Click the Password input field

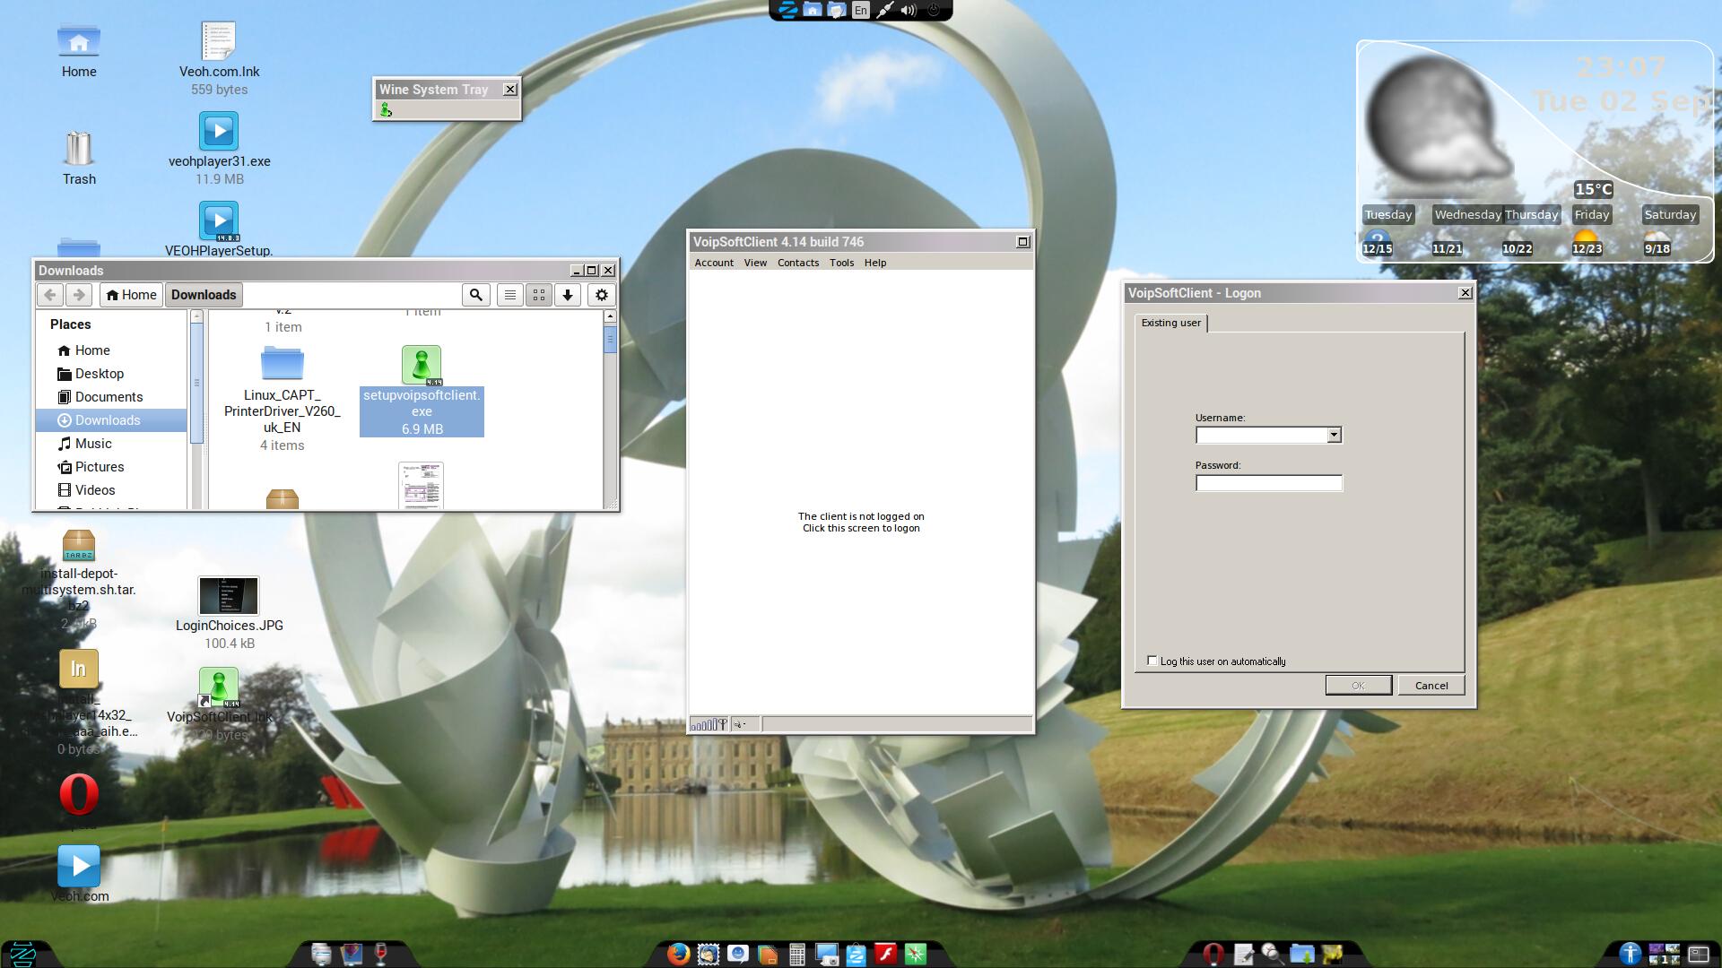1268,483
